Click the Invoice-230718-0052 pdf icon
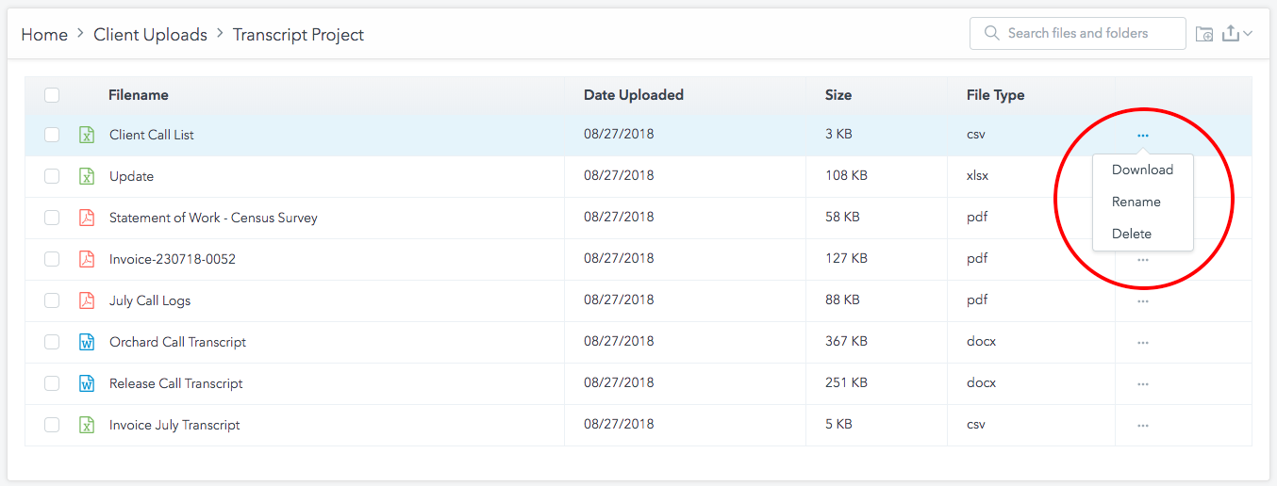This screenshot has width=1277, height=486. [x=87, y=259]
